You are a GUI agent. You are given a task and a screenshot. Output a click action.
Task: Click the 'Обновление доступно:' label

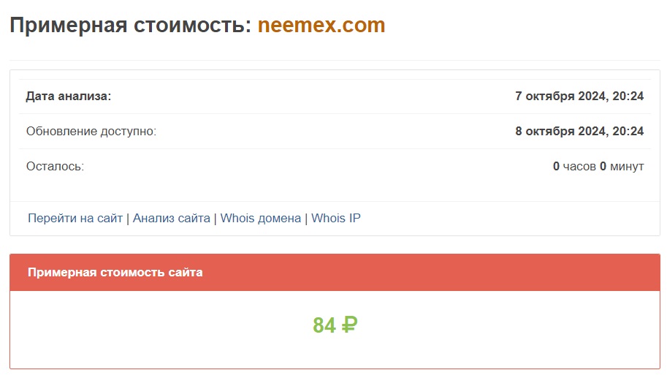click(91, 131)
